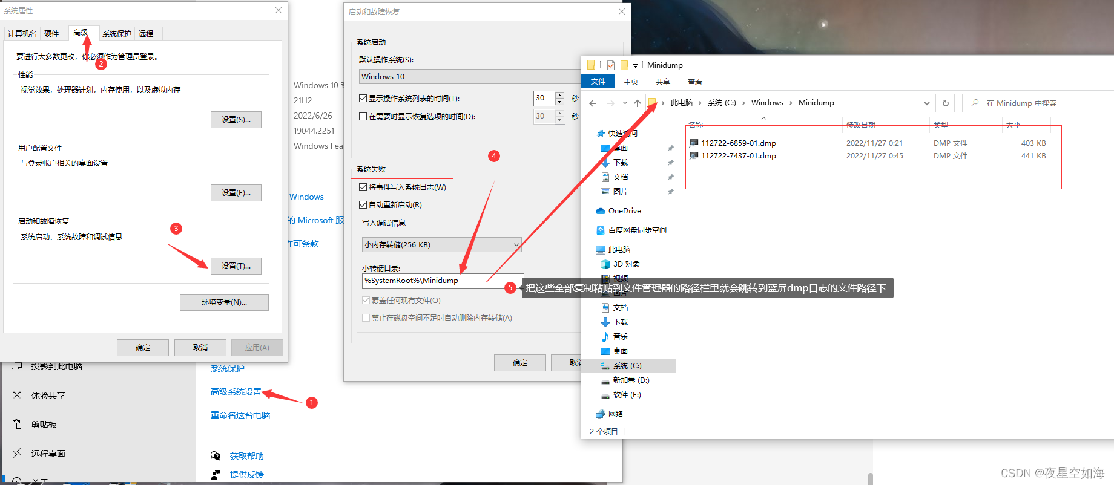1114x485 pixels.
Task: Switch to 计算机名 tab in System Properties
Action: [22, 34]
